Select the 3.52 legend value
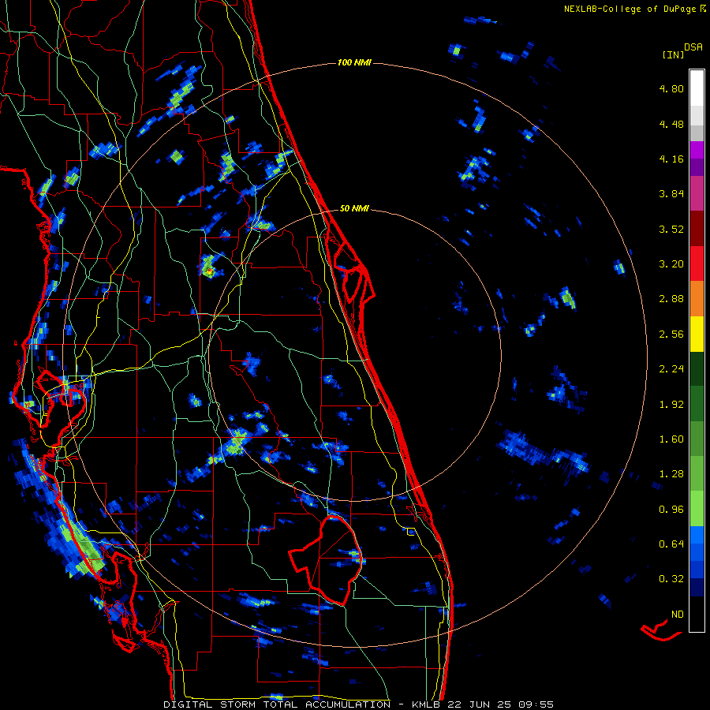This screenshot has width=710, height=710. tap(671, 229)
